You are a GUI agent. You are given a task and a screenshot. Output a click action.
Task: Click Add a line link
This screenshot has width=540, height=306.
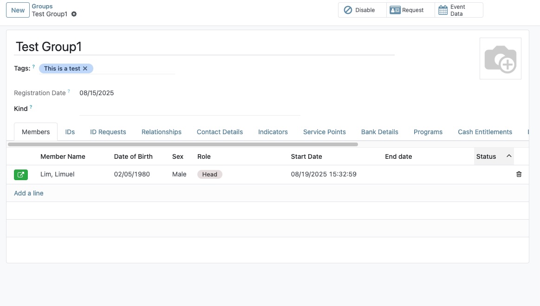click(29, 193)
